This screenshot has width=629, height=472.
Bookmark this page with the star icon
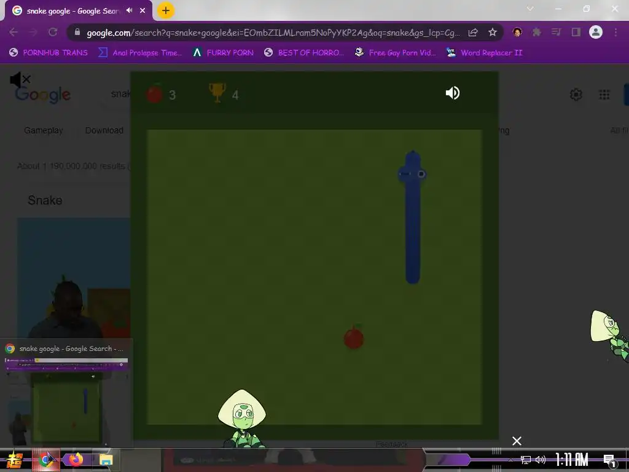[493, 32]
